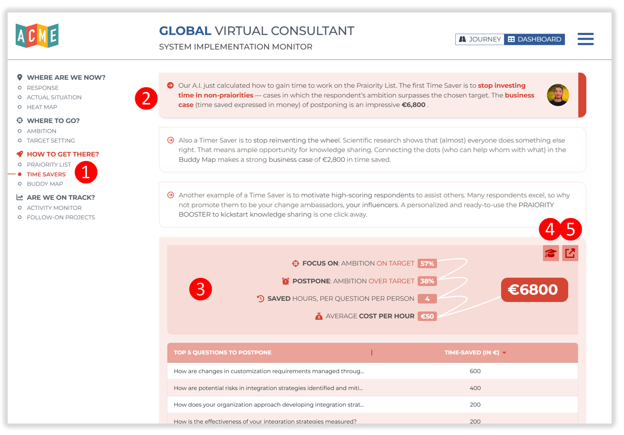Screen dimensions: 624x435
Task: Click the 57% on-target value
Action: [x=427, y=263]
